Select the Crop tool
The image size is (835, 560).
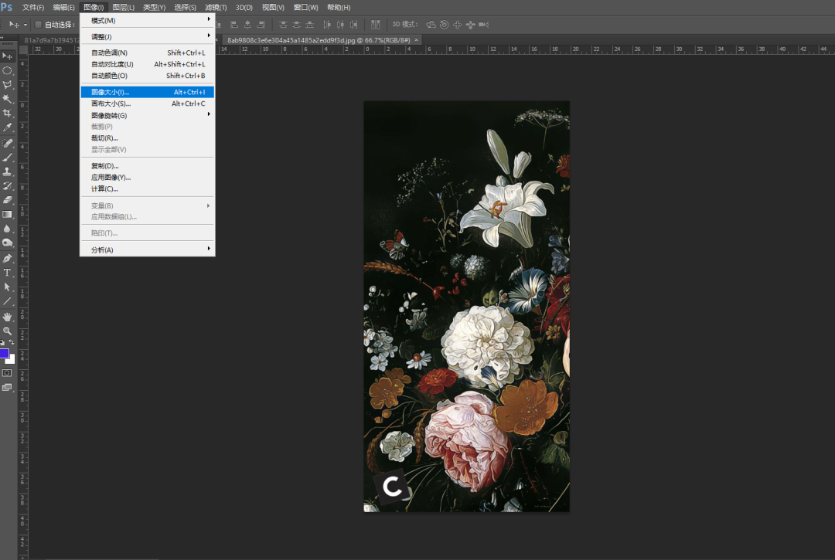(x=7, y=114)
